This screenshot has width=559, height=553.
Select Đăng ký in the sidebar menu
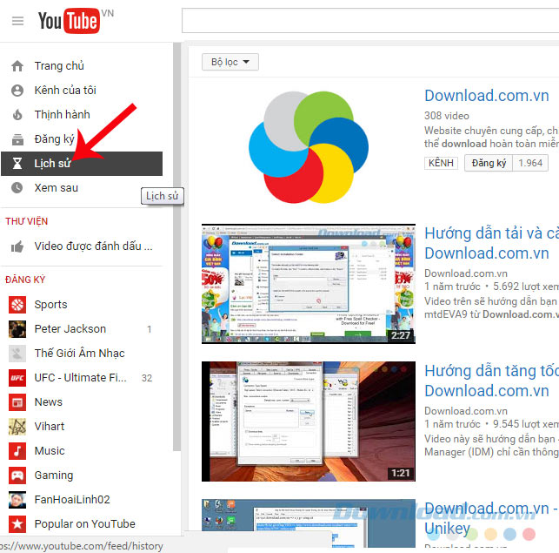pos(55,139)
